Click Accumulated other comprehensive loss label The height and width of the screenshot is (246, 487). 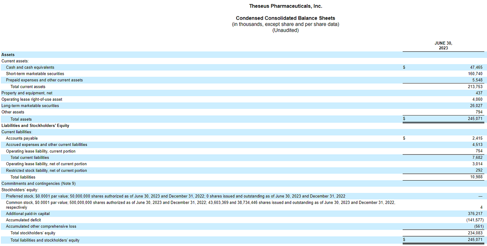tap(41, 226)
